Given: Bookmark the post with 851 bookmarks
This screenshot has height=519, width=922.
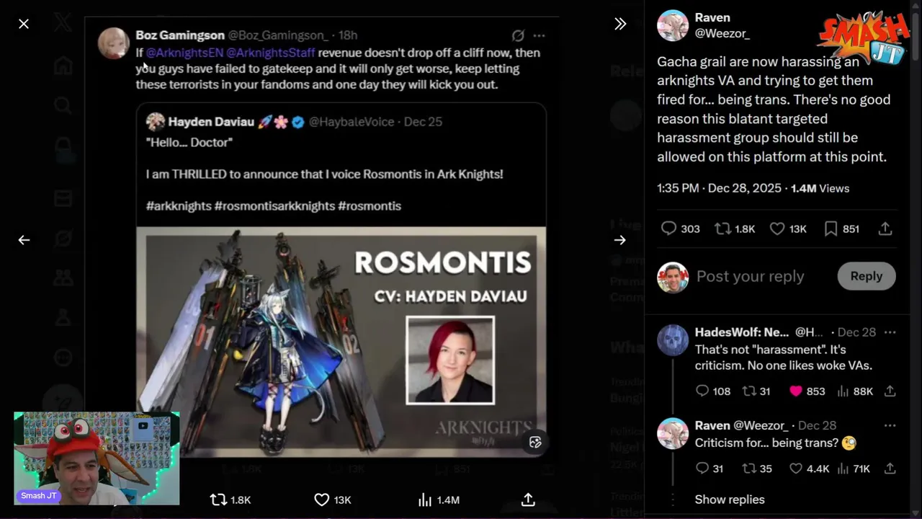Looking at the screenshot, I should pos(841,229).
